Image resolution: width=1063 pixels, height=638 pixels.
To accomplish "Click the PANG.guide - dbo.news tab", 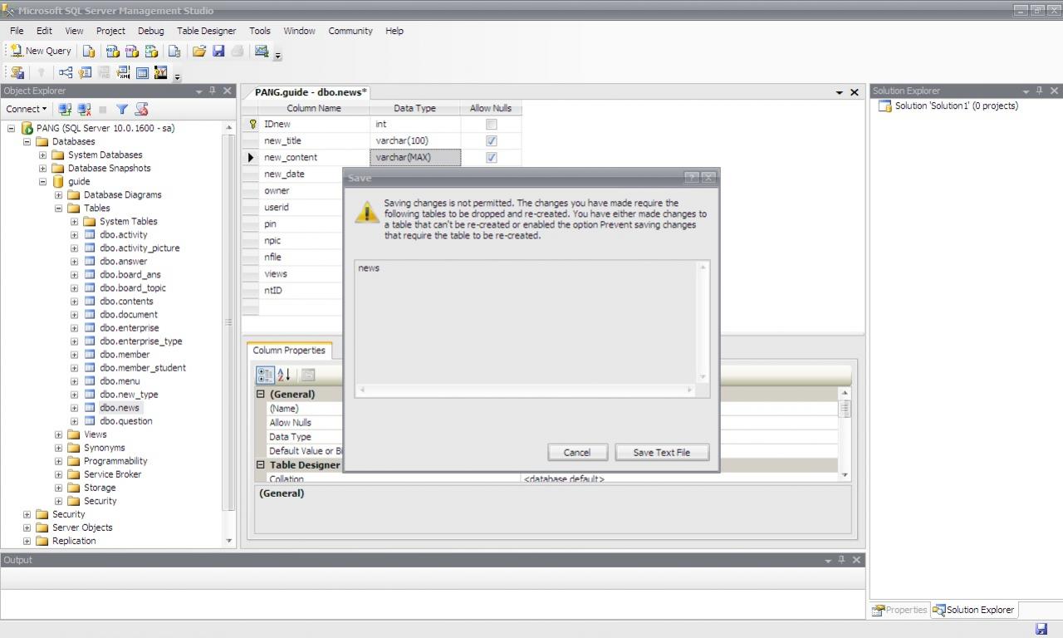I will pyautogui.click(x=310, y=92).
